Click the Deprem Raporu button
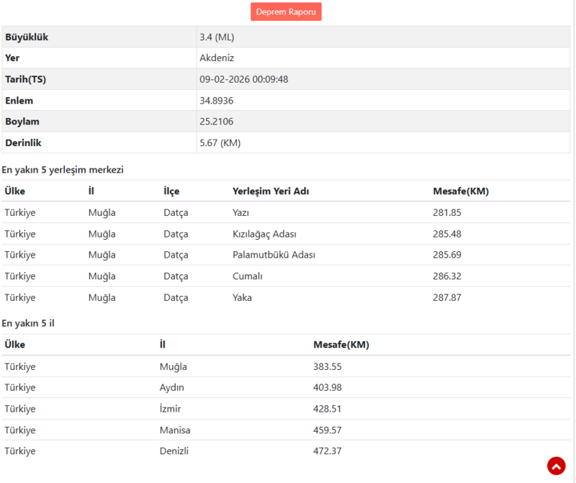Viewport: 576px width, 483px height. (x=286, y=12)
